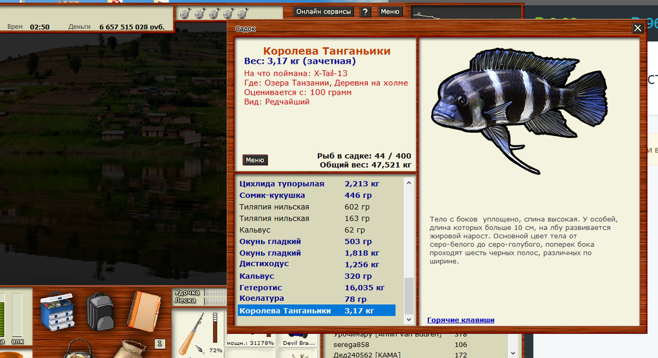Screen dimensions: 658x358
Task: Click the Меню button inside Садок
Action: pyautogui.click(x=255, y=160)
